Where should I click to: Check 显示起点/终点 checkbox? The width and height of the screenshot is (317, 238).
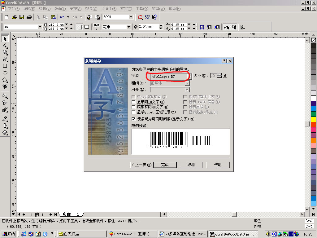click(185, 112)
